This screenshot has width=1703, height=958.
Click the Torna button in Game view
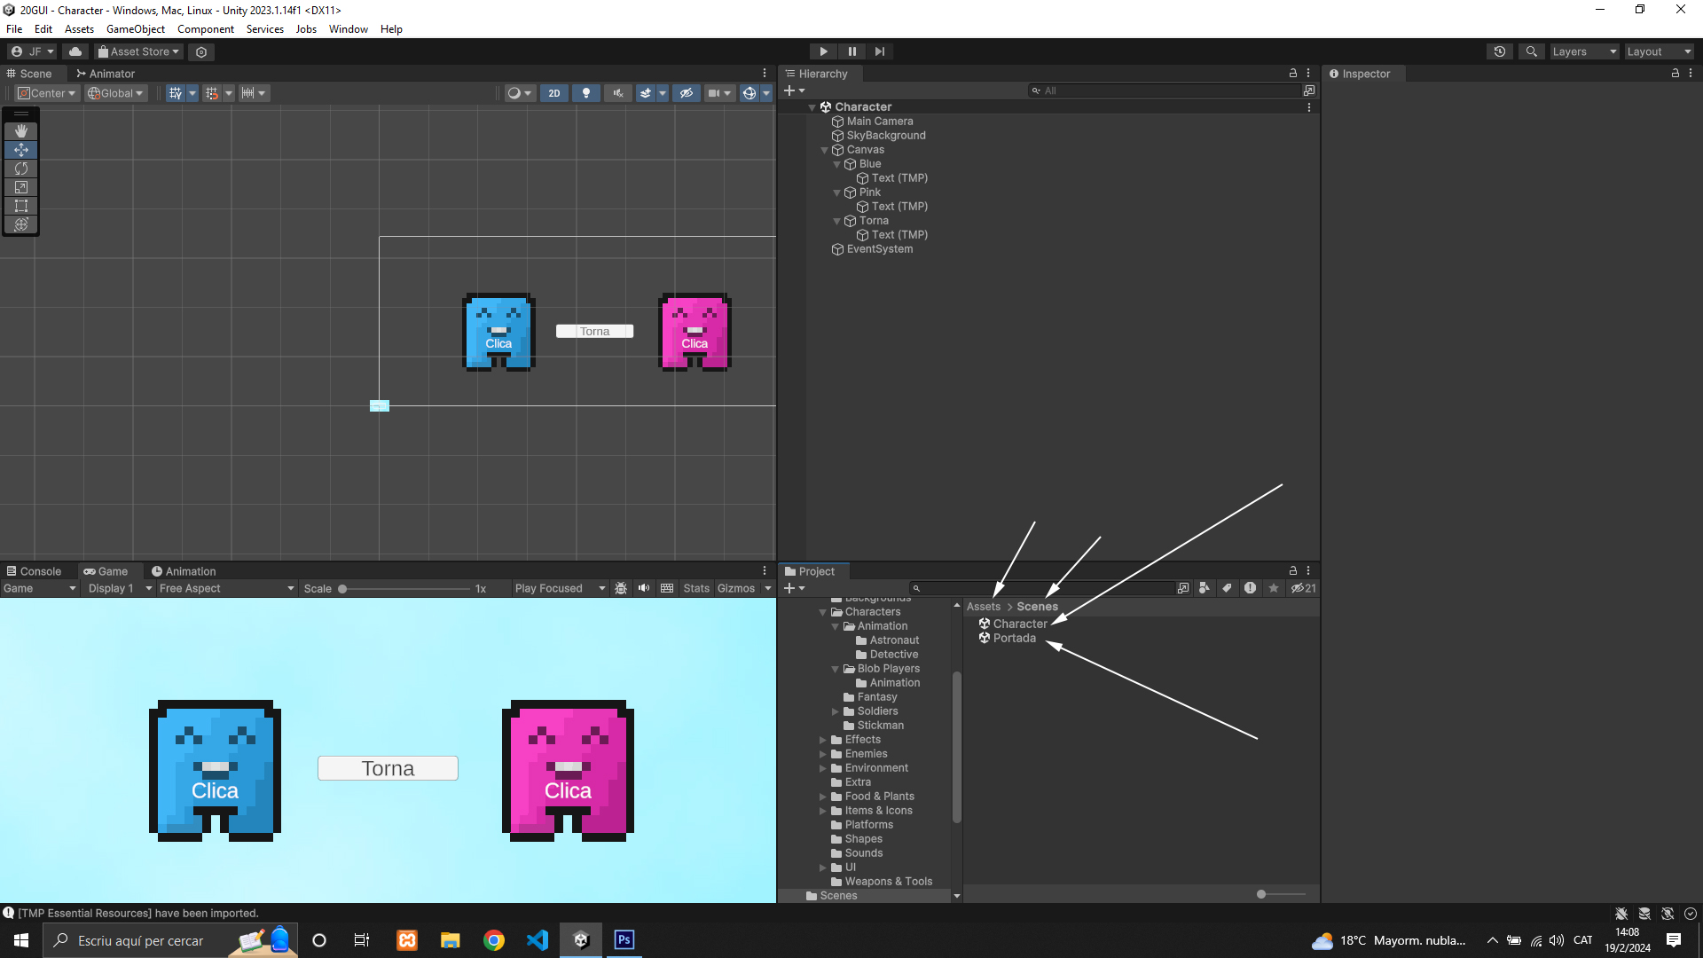pos(388,768)
